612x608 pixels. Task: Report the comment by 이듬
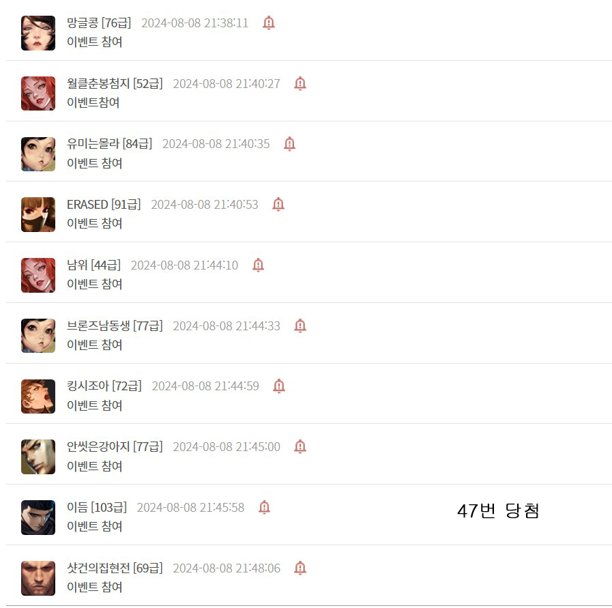[x=264, y=507]
